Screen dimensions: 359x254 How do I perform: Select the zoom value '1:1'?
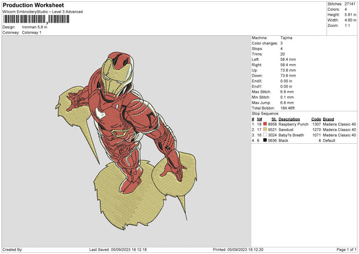pyautogui.click(x=347, y=25)
